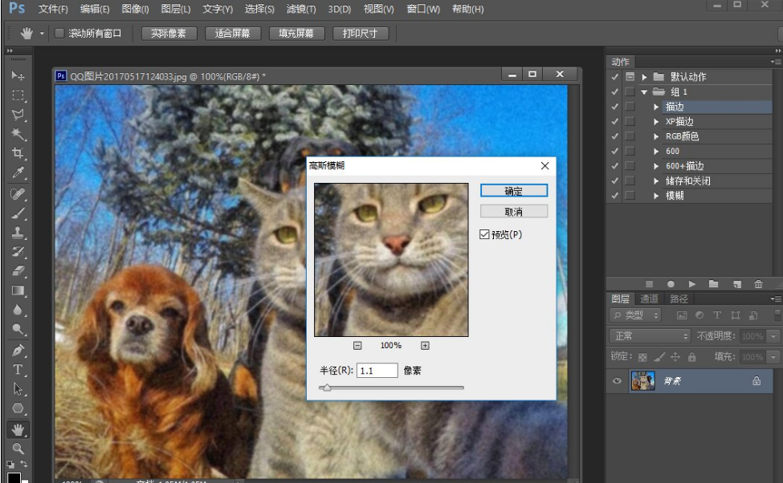Select the Crop tool
783x483 pixels.
pos(18,153)
